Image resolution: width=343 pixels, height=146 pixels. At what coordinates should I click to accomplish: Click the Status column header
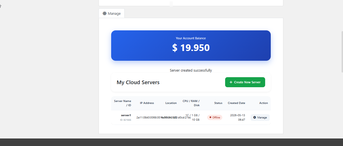[218, 103]
